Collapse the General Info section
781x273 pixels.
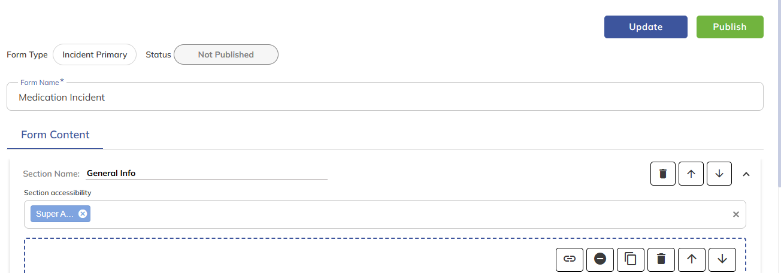[x=746, y=174]
